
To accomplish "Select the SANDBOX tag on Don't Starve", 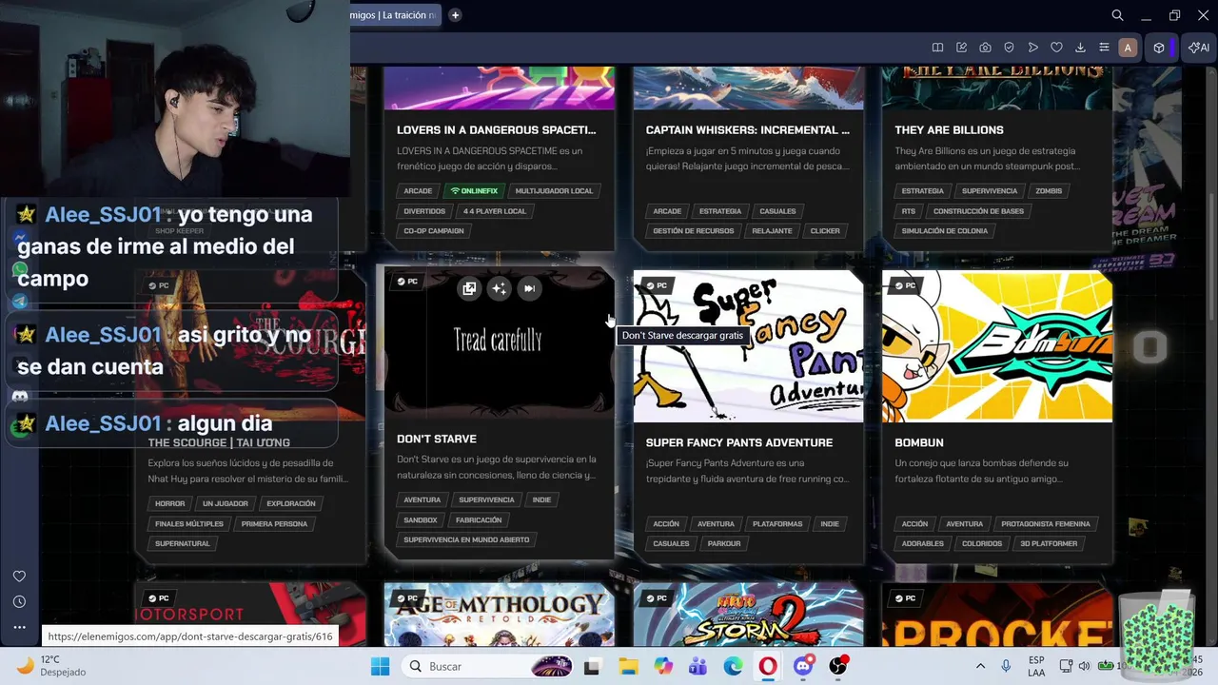I will coord(421,519).
